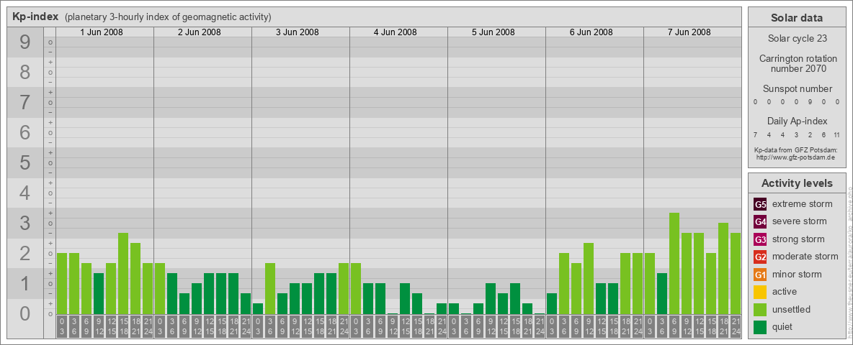The width and height of the screenshot is (853, 345).
Task: Click the 0-3 hour bar on 2 Jun 2008
Action: click(x=160, y=289)
